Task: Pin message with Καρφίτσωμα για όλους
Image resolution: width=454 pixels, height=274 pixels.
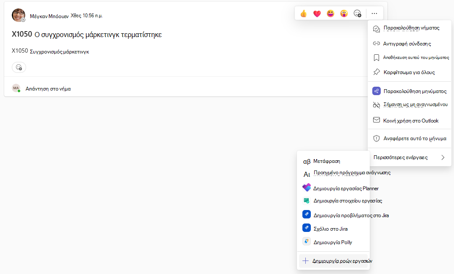Action: (409, 72)
